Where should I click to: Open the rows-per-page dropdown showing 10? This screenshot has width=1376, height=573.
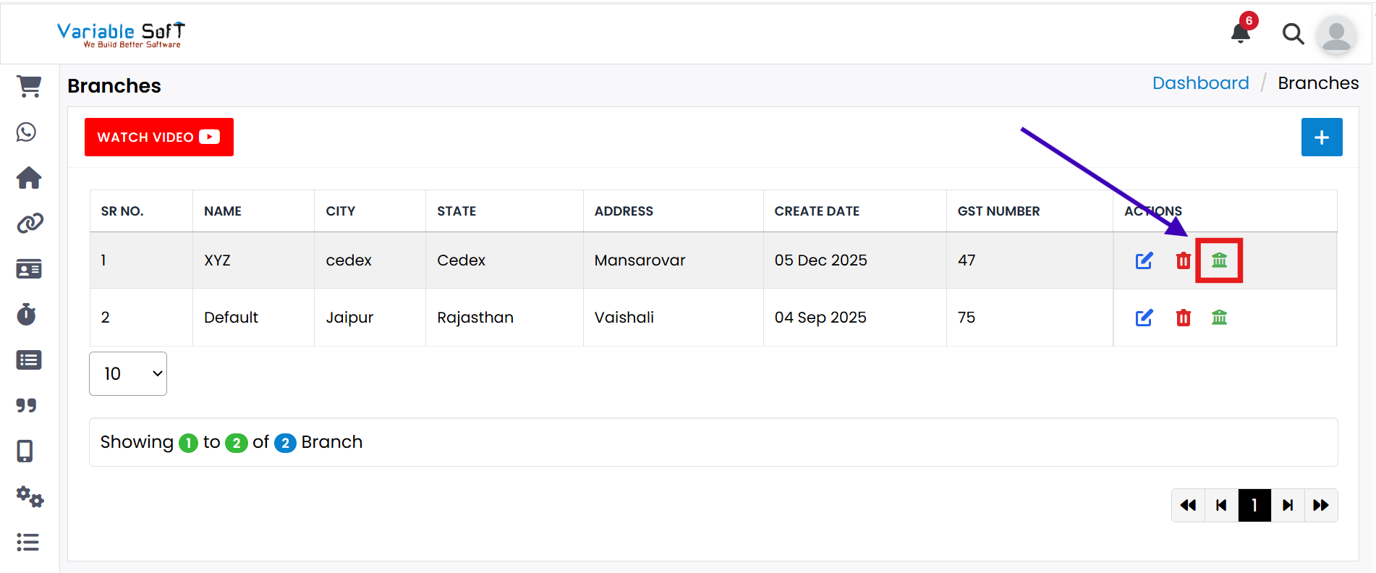tap(128, 373)
